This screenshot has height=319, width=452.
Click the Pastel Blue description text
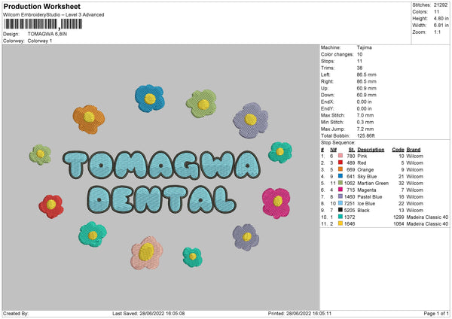[x=370, y=196]
